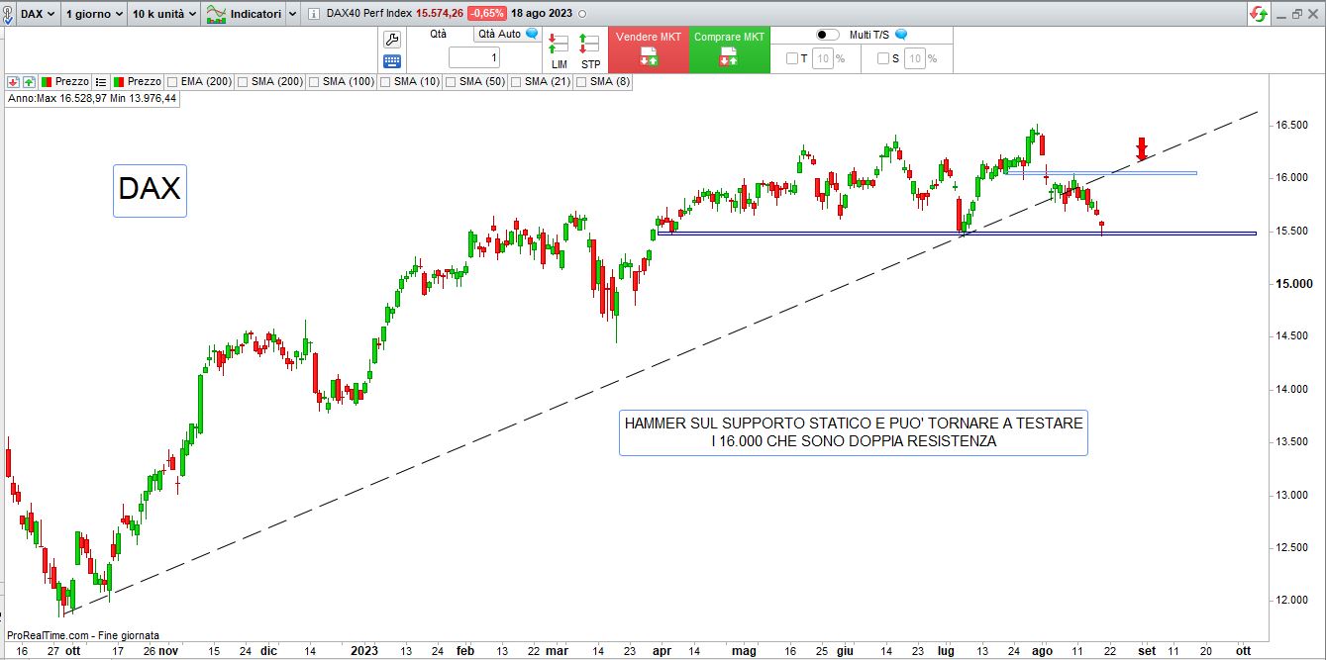The height and width of the screenshot is (660, 1326).
Task: Click the Comprare MKT buy button
Action: 730,49
